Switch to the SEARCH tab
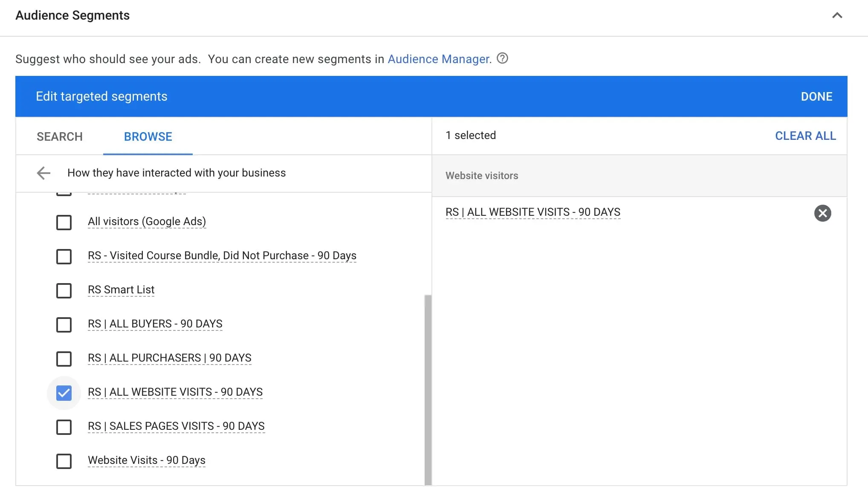Screen dimensions: 868x498 point(60,137)
